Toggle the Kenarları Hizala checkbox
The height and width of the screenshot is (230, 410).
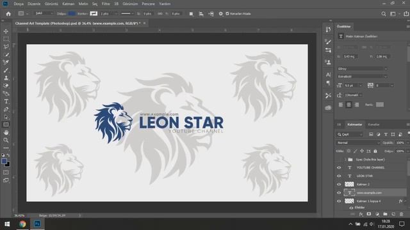227,14
